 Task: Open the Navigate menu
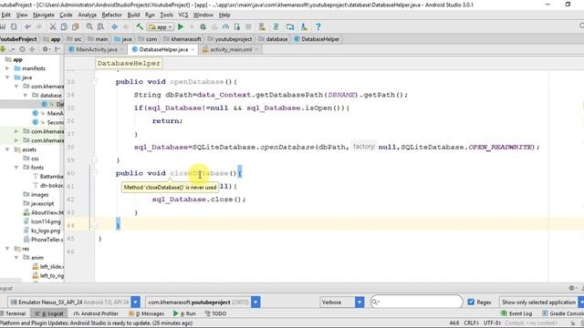(x=44, y=15)
